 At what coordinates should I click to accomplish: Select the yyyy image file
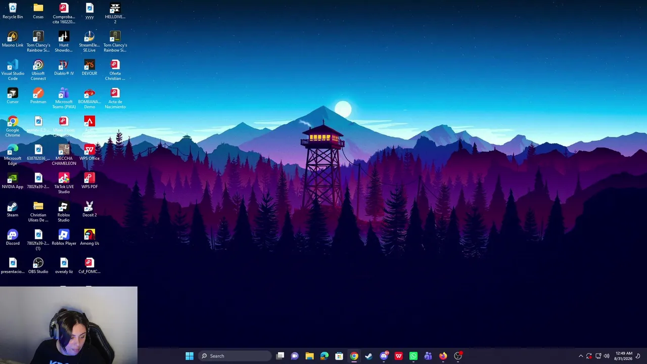pos(89,11)
